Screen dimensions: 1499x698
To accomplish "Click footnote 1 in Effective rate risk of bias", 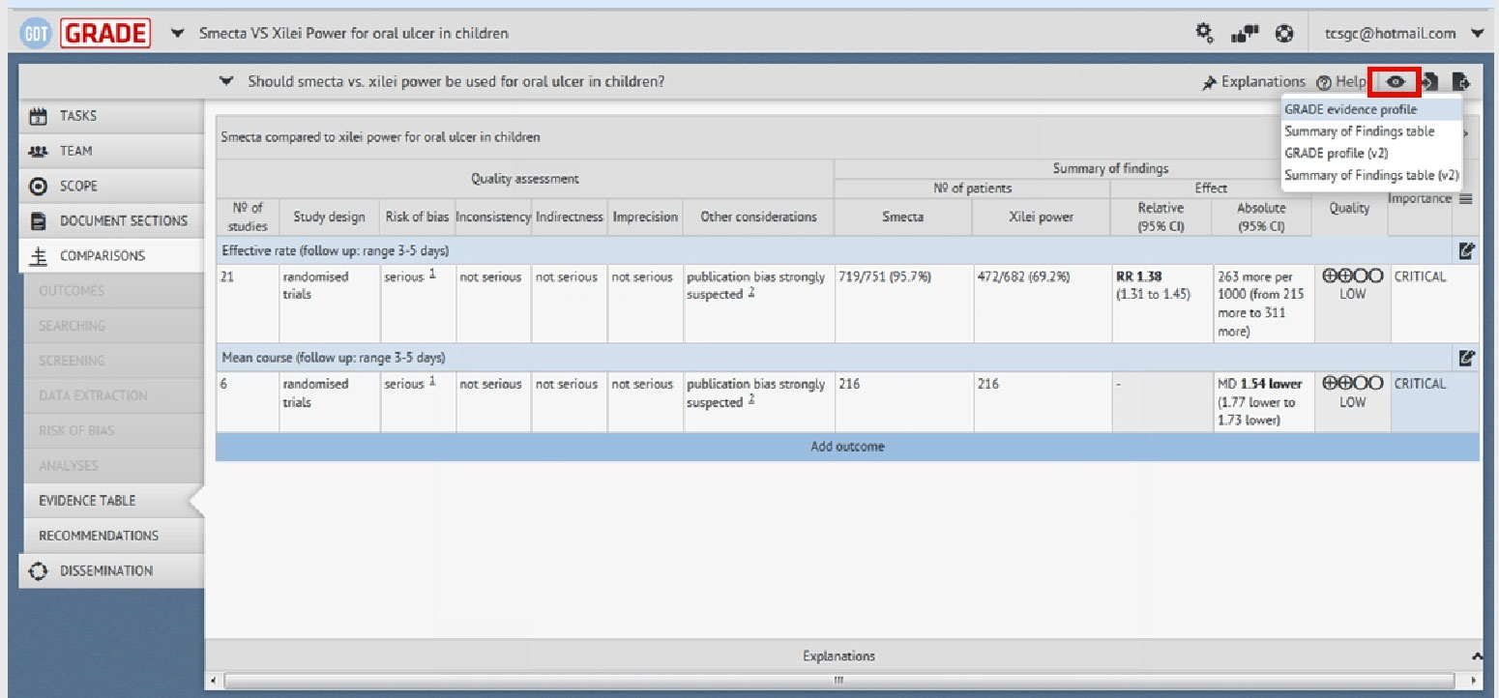I will tap(432, 275).
